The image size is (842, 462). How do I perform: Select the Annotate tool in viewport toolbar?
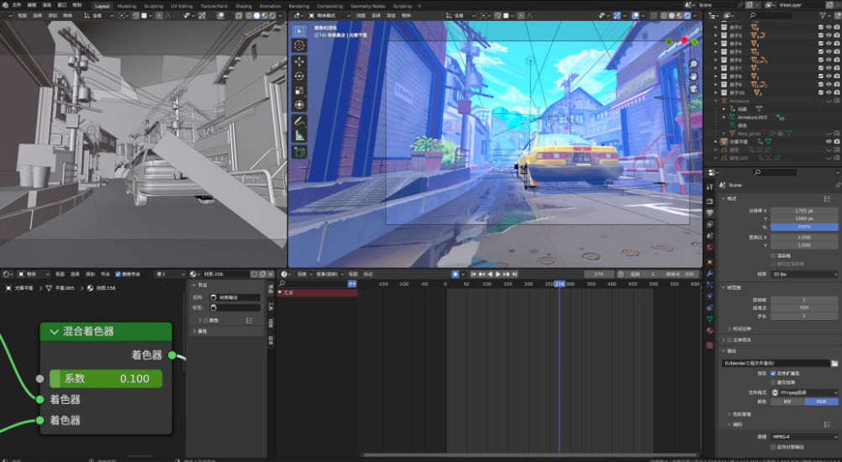(x=299, y=121)
